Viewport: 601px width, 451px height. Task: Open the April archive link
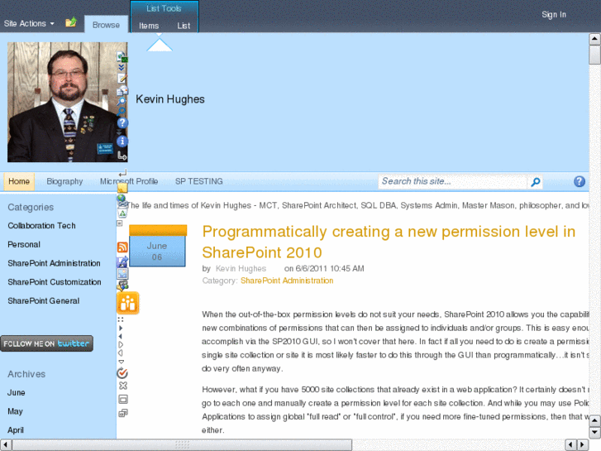tap(16, 430)
